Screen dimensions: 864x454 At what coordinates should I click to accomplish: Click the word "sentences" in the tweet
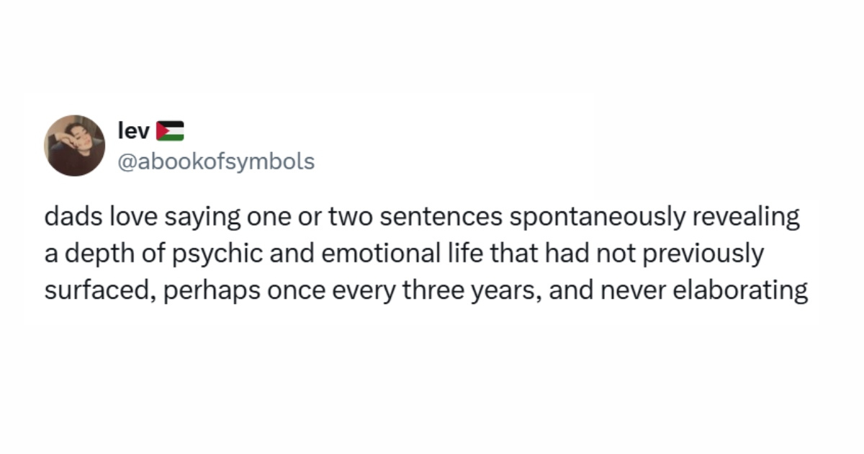coord(430,218)
